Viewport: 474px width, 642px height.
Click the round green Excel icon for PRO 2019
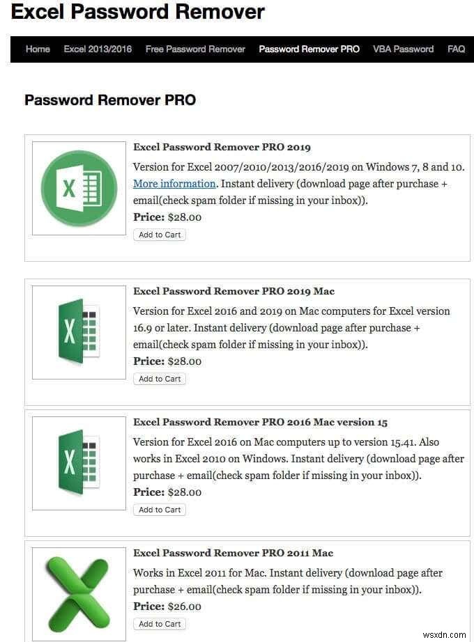tap(79, 188)
